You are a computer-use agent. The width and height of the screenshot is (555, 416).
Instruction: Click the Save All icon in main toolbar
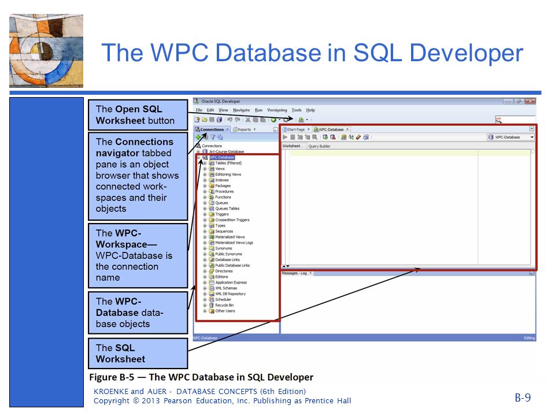[x=219, y=120]
